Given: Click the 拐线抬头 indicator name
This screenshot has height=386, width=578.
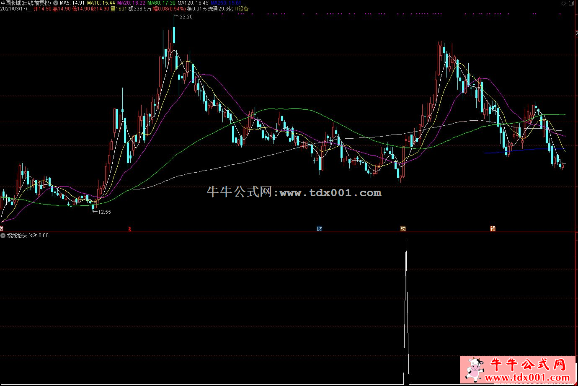Looking at the screenshot, I should 17,236.
